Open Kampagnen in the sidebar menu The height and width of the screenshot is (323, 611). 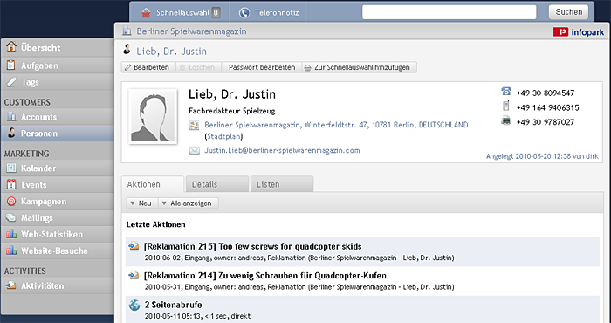(58, 201)
